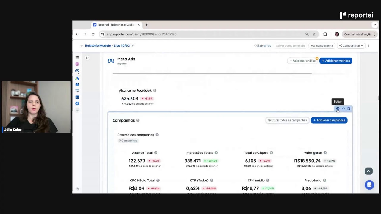Click the Campanhas widget edit gear

click(x=338, y=108)
